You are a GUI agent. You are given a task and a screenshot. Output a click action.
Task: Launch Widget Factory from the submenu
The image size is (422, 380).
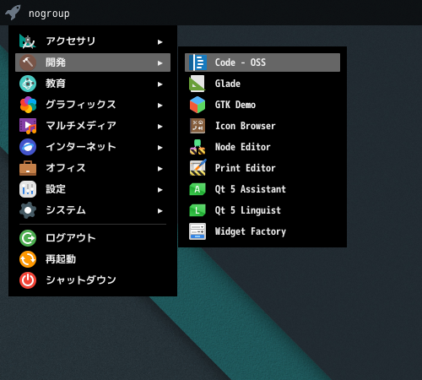click(262, 231)
